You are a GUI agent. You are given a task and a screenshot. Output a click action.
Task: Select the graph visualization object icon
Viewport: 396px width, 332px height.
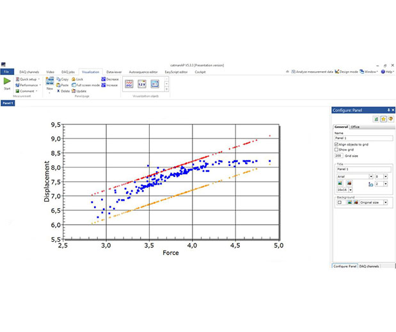click(x=129, y=83)
